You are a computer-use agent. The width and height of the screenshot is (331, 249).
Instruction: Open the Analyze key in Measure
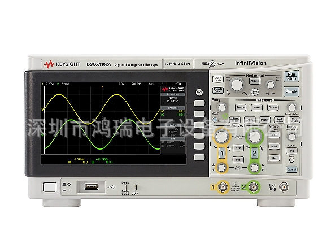pyautogui.click(x=241, y=108)
